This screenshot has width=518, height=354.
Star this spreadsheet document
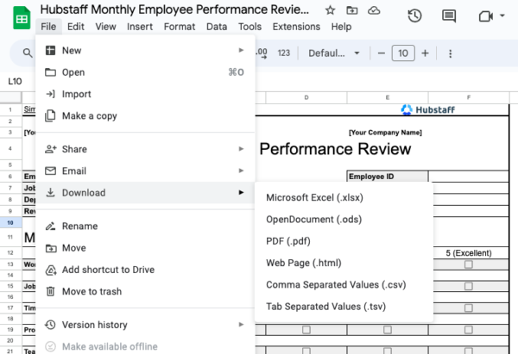(x=330, y=10)
